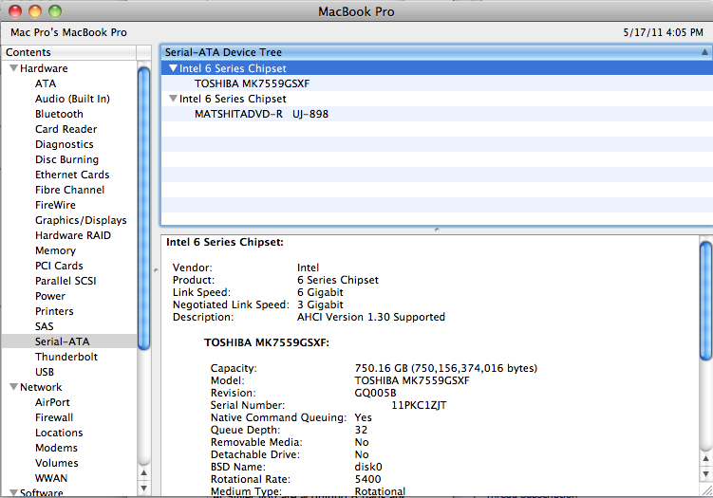Select Hardware RAID entry
This screenshot has width=713, height=498.
click(73, 235)
